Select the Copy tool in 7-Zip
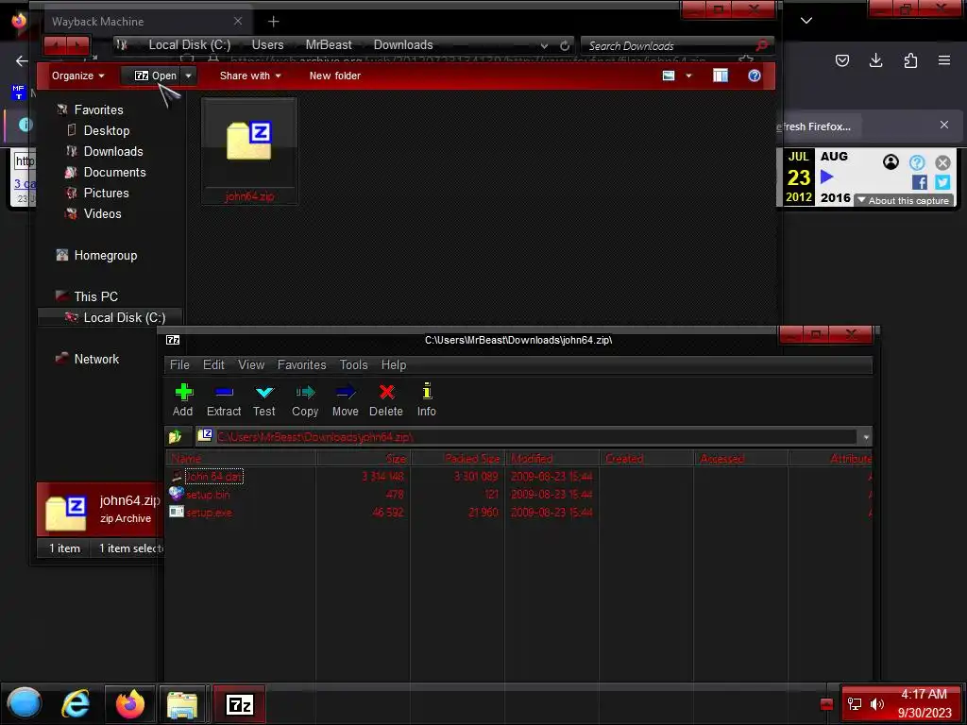Image resolution: width=967 pixels, height=725 pixels. click(305, 400)
